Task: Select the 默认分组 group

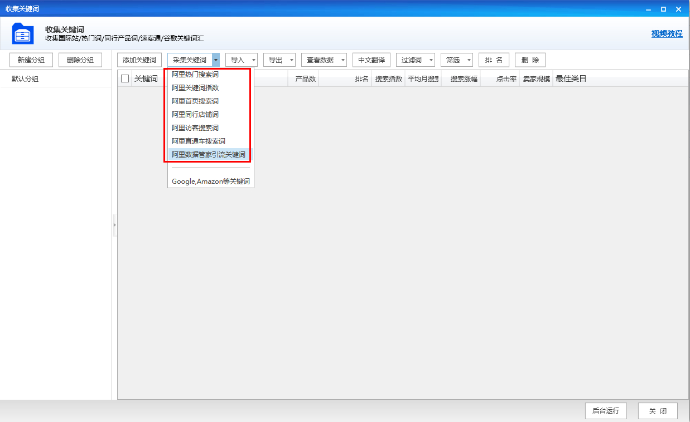Action: [x=56, y=79]
